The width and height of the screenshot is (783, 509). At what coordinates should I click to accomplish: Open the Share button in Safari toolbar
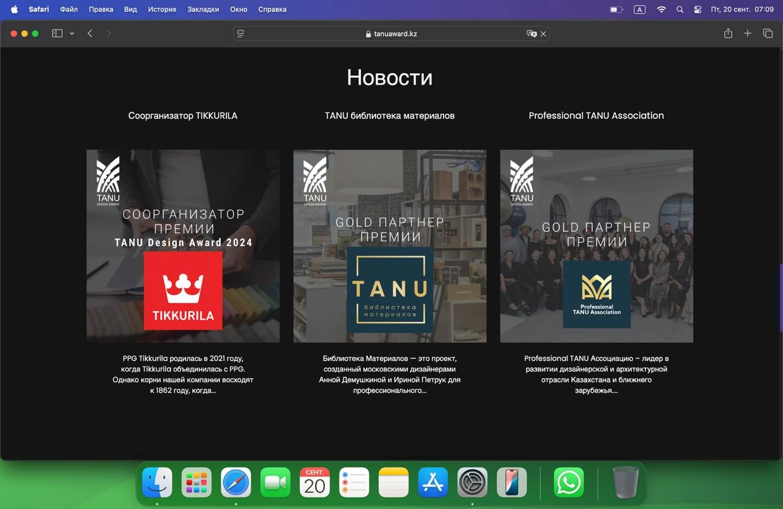tap(728, 34)
